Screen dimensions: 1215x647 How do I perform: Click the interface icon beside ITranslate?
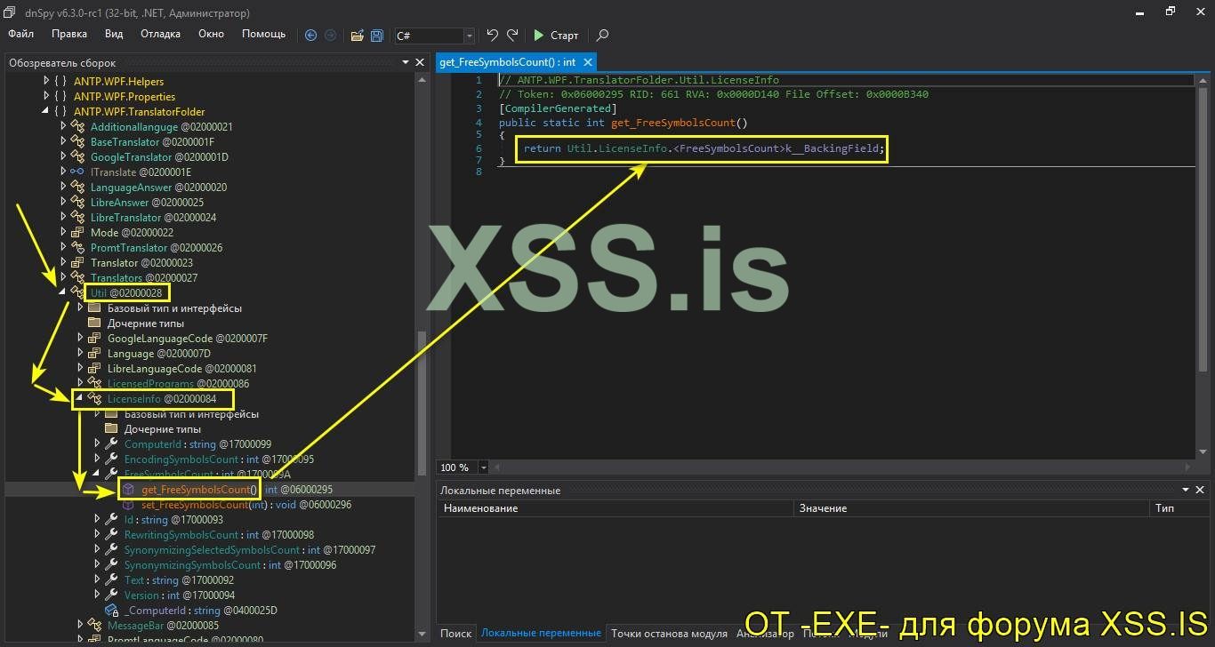(77, 172)
